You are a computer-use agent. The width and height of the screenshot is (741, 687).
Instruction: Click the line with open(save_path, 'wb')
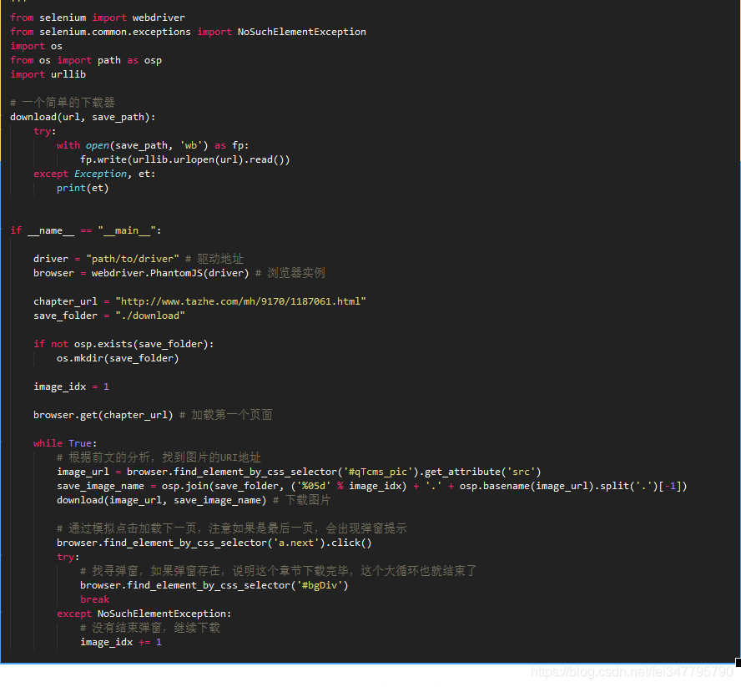[x=153, y=145]
